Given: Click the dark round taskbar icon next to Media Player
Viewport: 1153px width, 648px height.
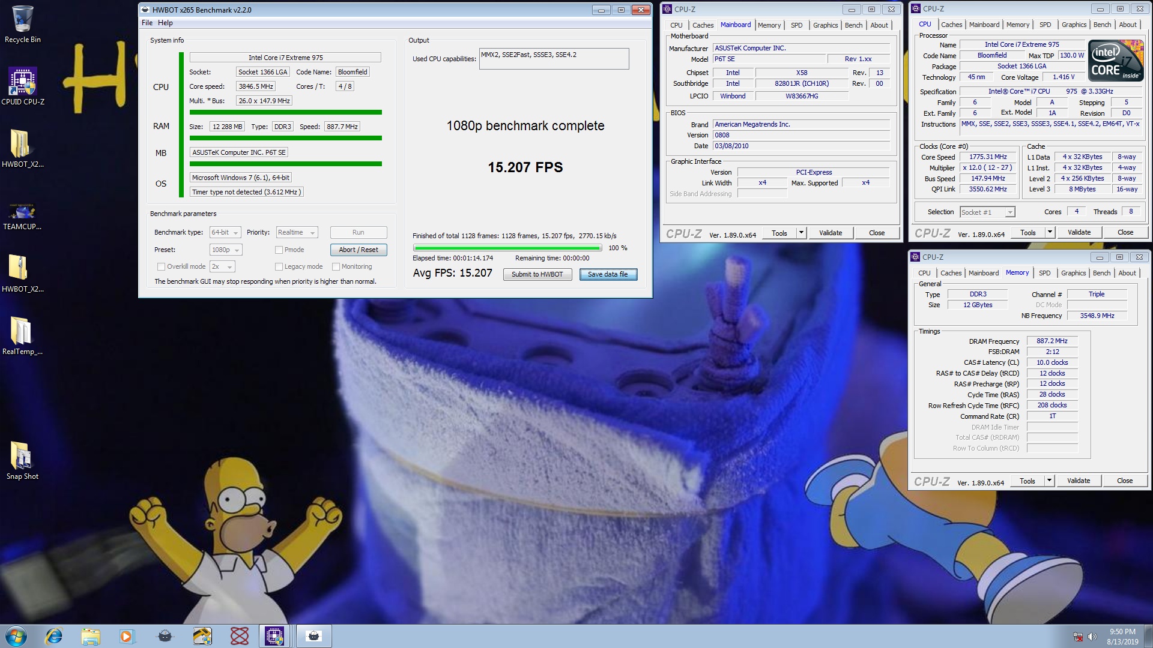Looking at the screenshot, I should [165, 636].
